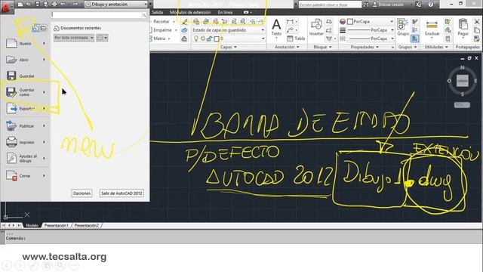Image resolution: width=483 pixels, height=272 pixels.
Task: Click the application menu search field
Action: (99, 15)
